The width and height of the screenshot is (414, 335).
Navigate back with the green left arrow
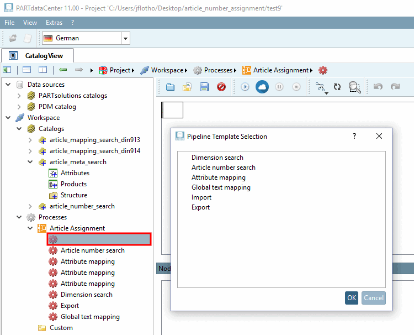click(63, 70)
